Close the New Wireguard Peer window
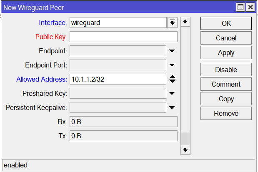The width and height of the screenshot is (258, 172). tap(250, 7)
